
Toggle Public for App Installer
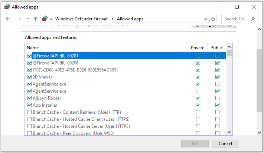[217, 105]
